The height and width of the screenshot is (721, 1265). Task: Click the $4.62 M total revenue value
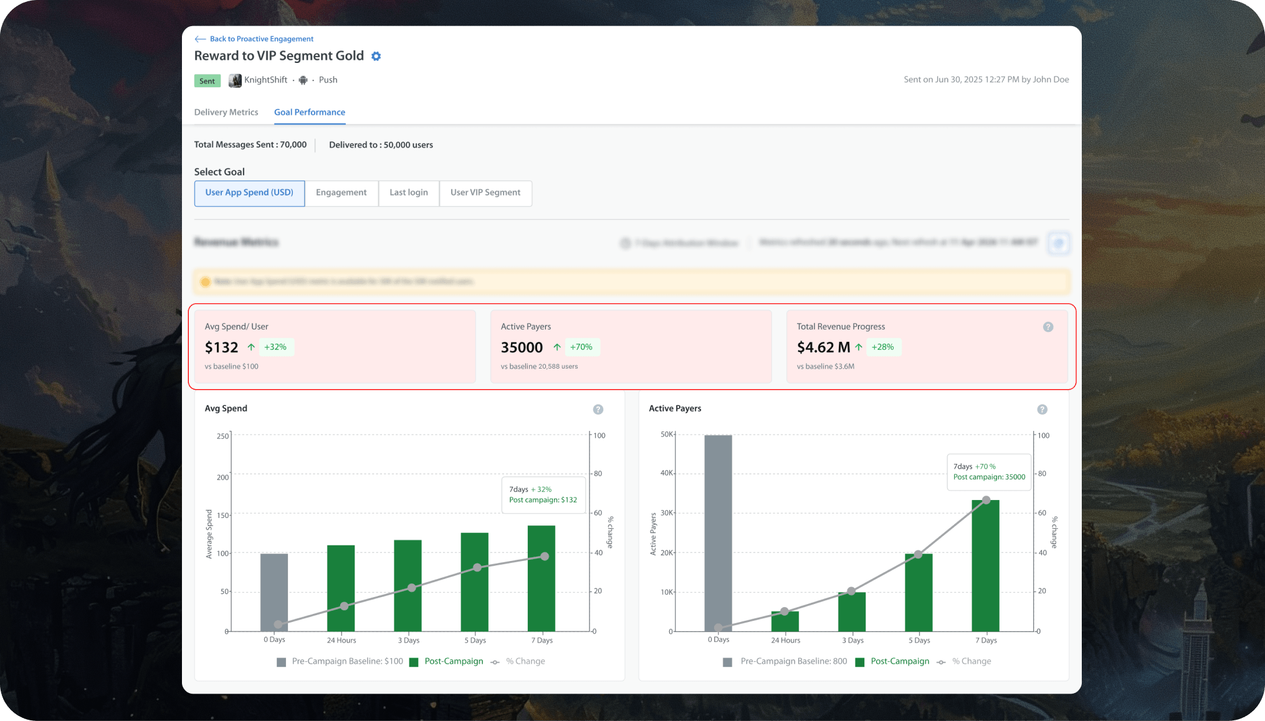(x=824, y=347)
